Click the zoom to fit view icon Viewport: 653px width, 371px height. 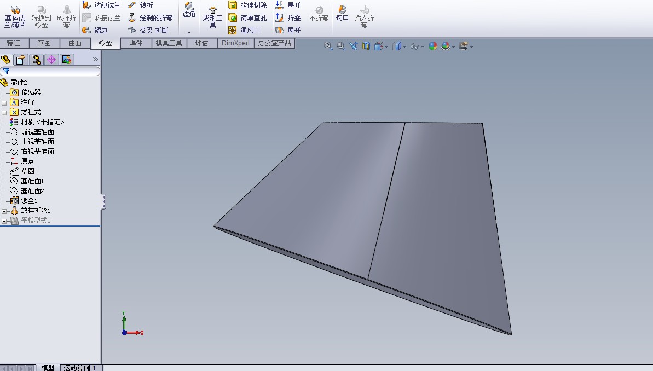pyautogui.click(x=328, y=46)
